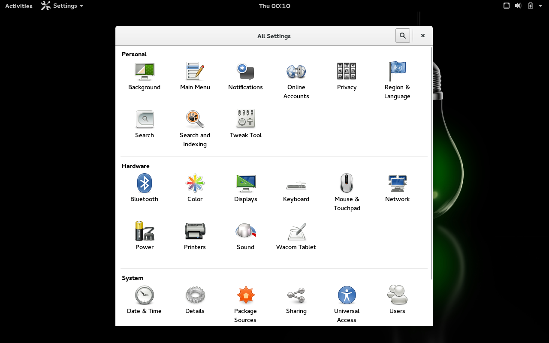Image resolution: width=549 pixels, height=343 pixels.
Task: Open Universal Access settings
Action: coord(347,296)
